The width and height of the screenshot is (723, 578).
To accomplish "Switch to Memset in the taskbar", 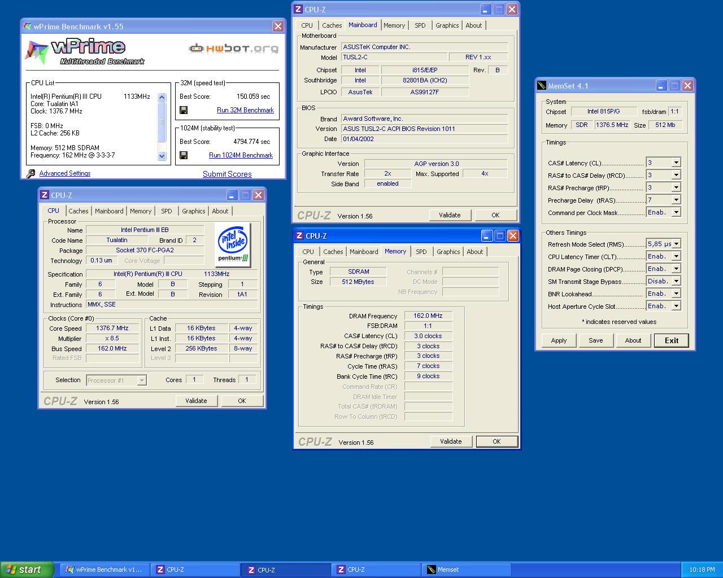I will [x=467, y=570].
